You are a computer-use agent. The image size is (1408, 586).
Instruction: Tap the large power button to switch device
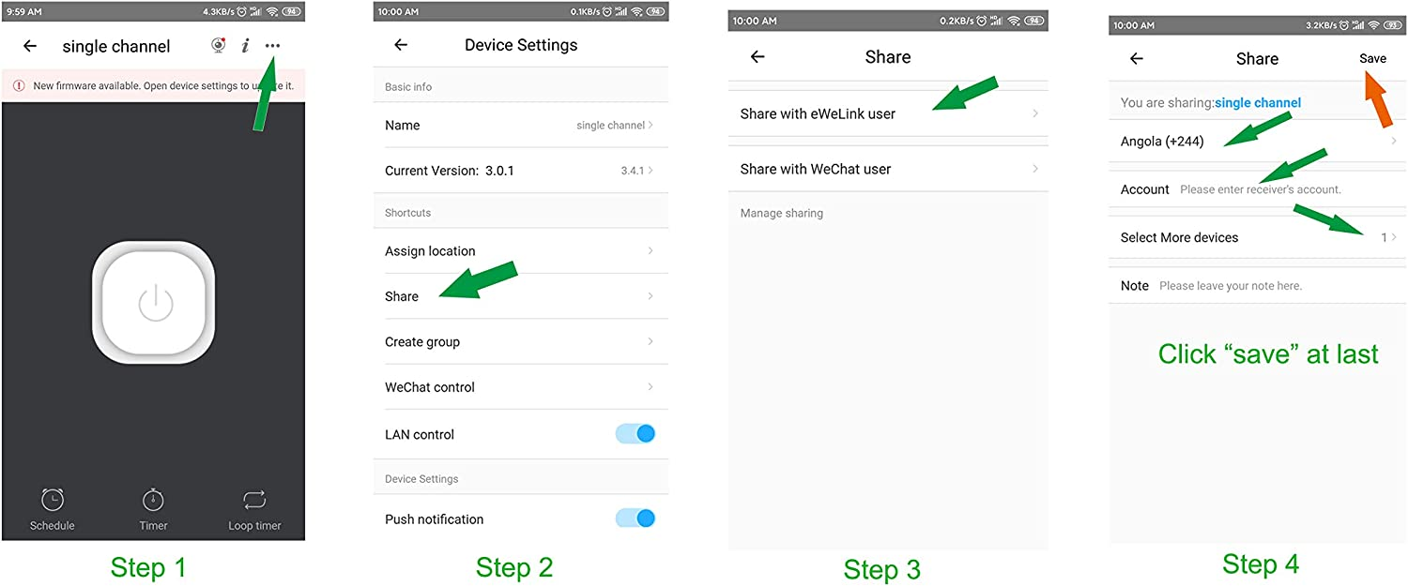tap(154, 303)
